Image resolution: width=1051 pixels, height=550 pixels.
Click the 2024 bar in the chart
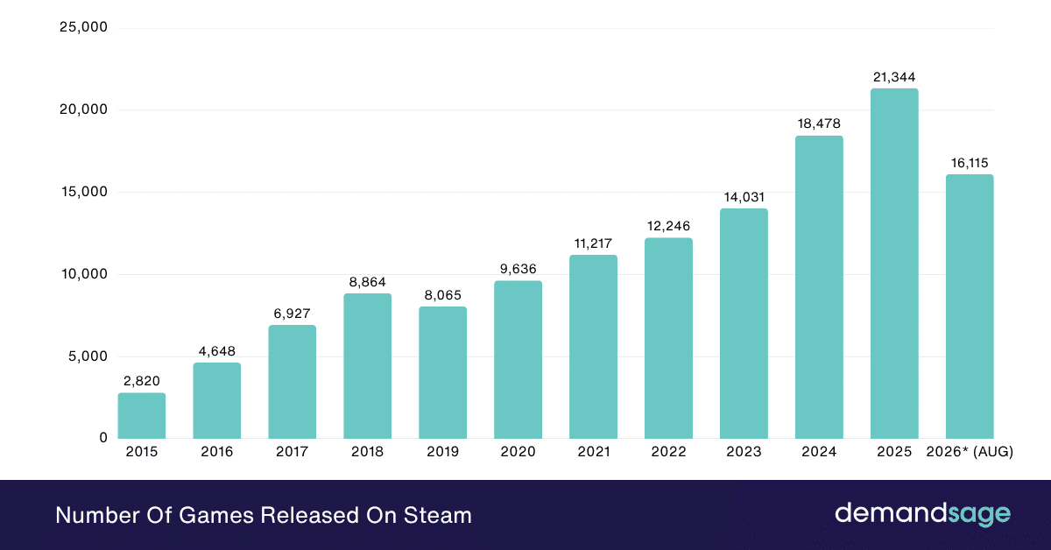tap(819, 287)
